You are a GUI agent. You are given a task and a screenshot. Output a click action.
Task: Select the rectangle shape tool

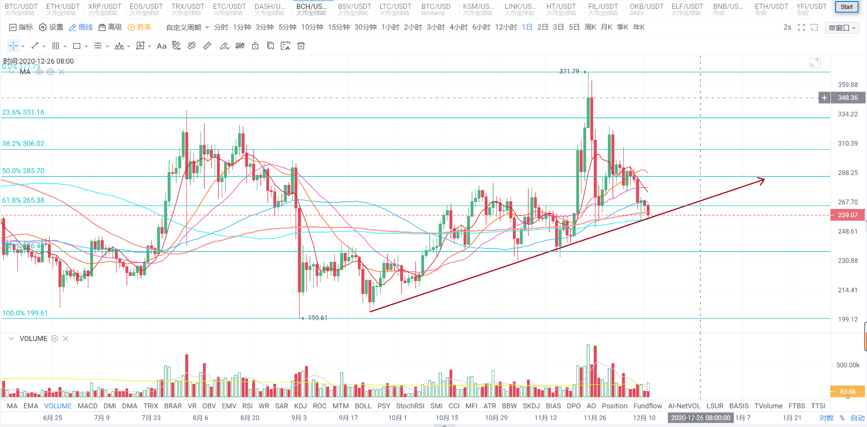(x=77, y=46)
